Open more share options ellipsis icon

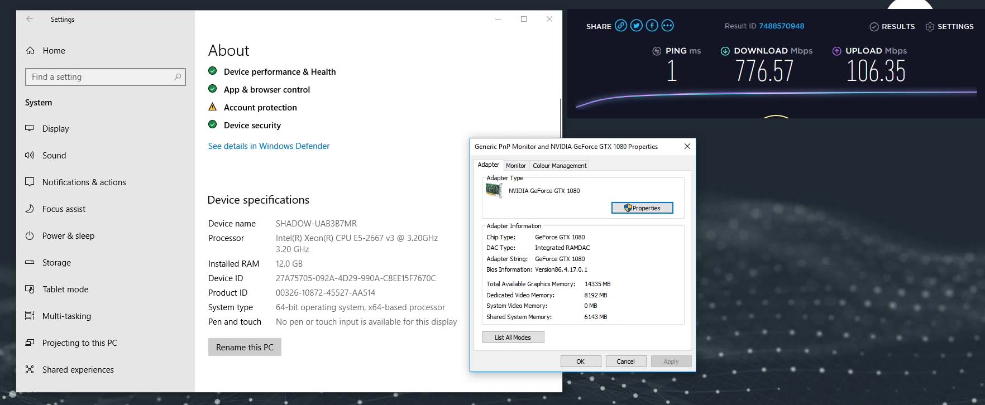click(x=667, y=26)
